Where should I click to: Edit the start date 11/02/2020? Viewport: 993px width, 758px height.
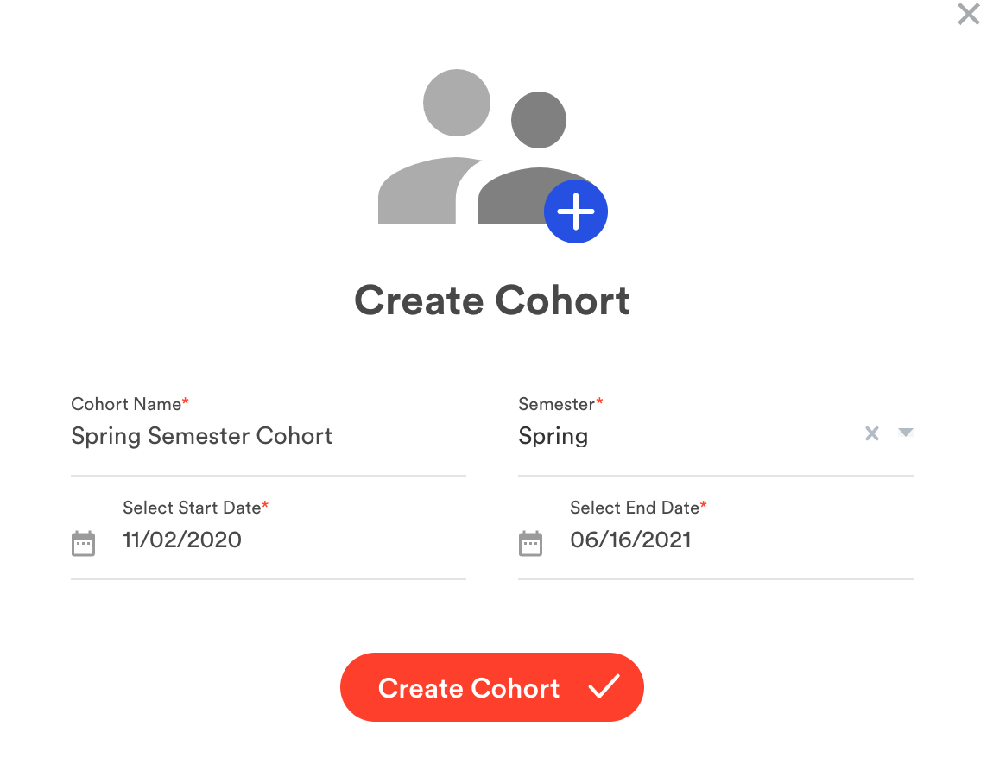182,540
